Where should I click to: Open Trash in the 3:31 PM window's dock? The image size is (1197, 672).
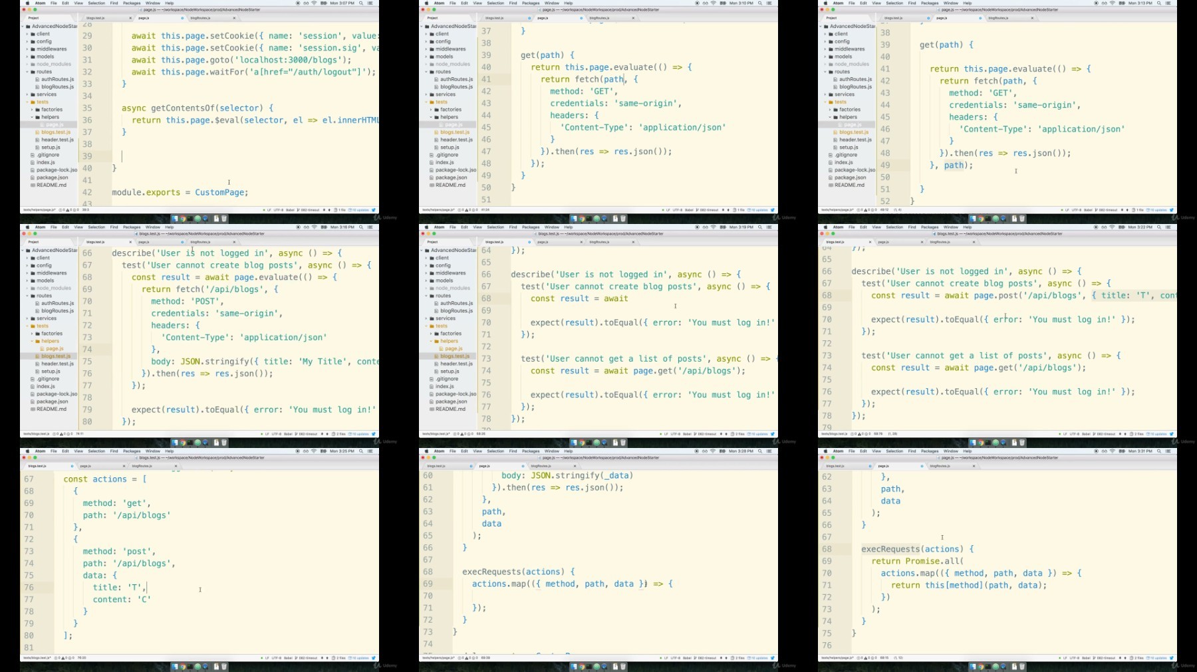[x=1022, y=667]
